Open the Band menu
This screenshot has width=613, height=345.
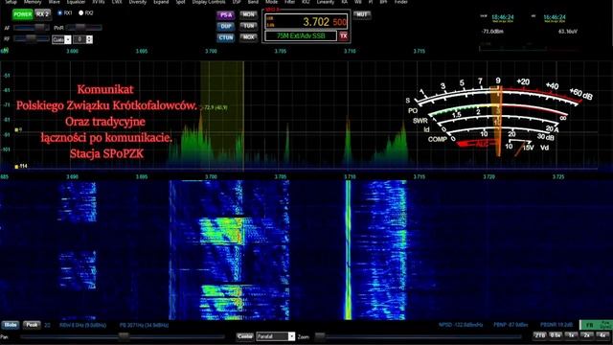pyautogui.click(x=253, y=2)
